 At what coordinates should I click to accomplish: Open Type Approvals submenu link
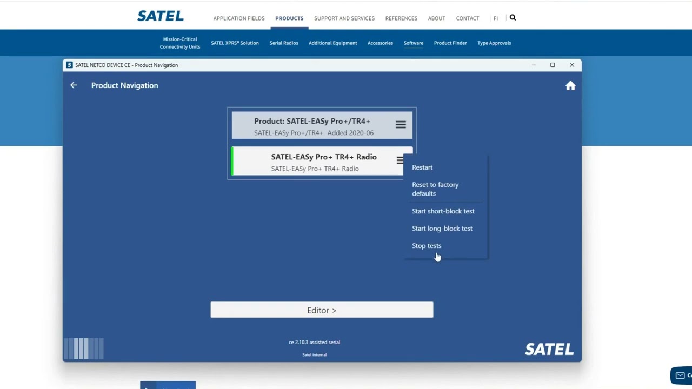(x=494, y=43)
